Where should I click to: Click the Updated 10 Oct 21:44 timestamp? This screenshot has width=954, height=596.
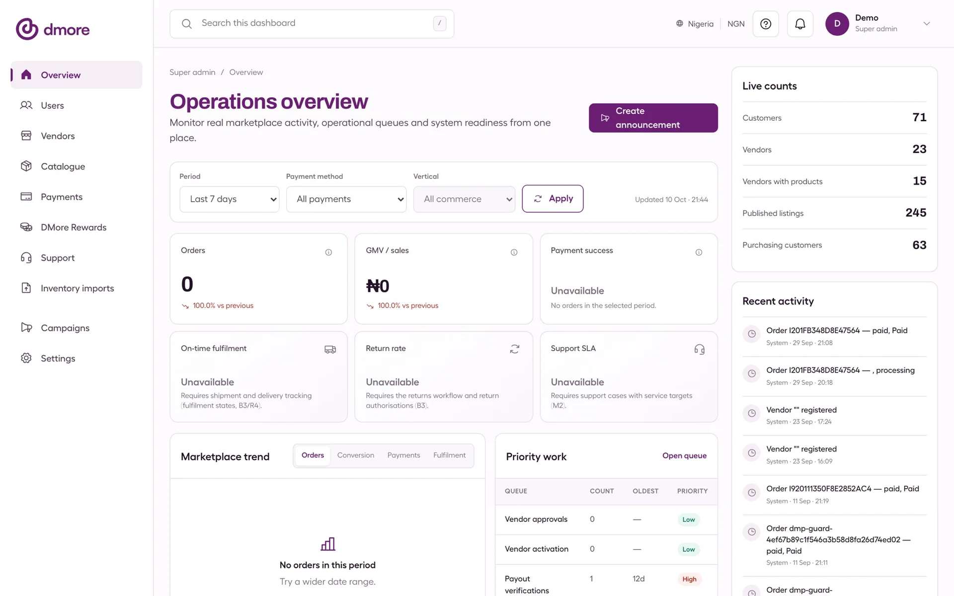[671, 200]
